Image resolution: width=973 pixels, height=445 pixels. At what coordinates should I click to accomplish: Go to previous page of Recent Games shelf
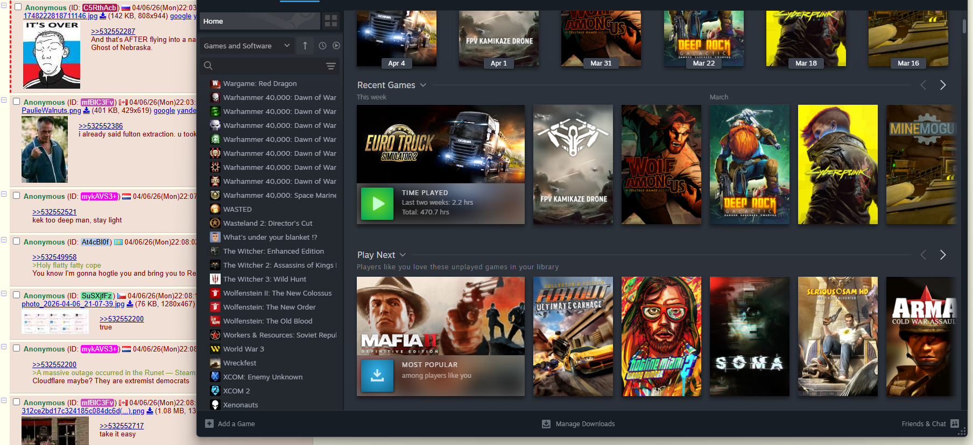coord(923,85)
